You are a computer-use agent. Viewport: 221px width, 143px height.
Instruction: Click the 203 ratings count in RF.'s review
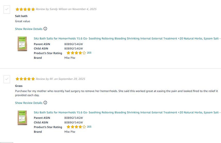tap(89, 127)
